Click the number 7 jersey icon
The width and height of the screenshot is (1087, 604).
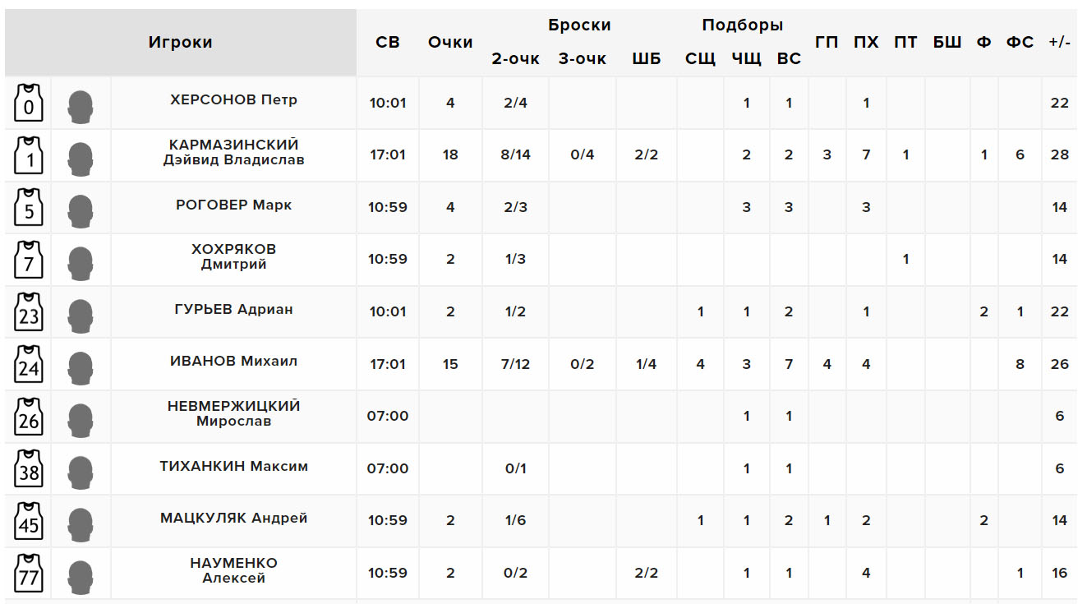[x=29, y=260]
